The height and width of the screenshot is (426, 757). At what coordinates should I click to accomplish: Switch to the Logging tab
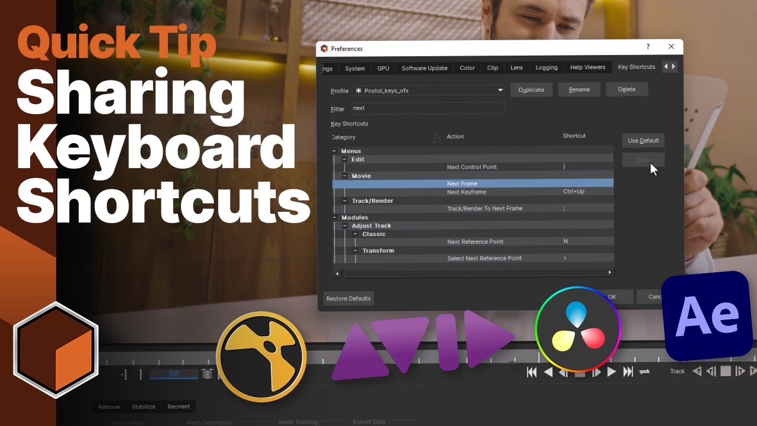[546, 68]
